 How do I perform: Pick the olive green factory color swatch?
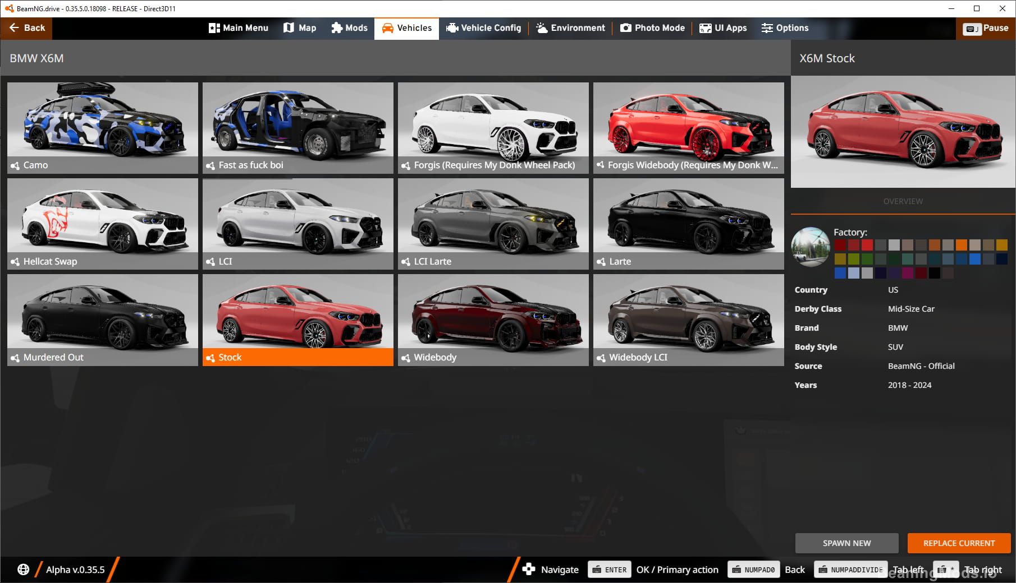click(x=854, y=259)
